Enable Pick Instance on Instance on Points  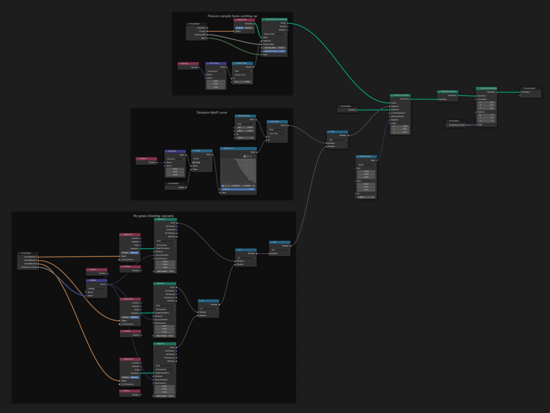click(392, 113)
